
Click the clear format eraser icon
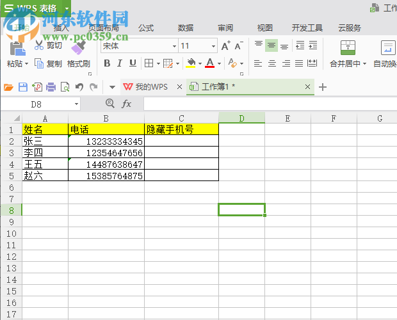[x=232, y=63]
